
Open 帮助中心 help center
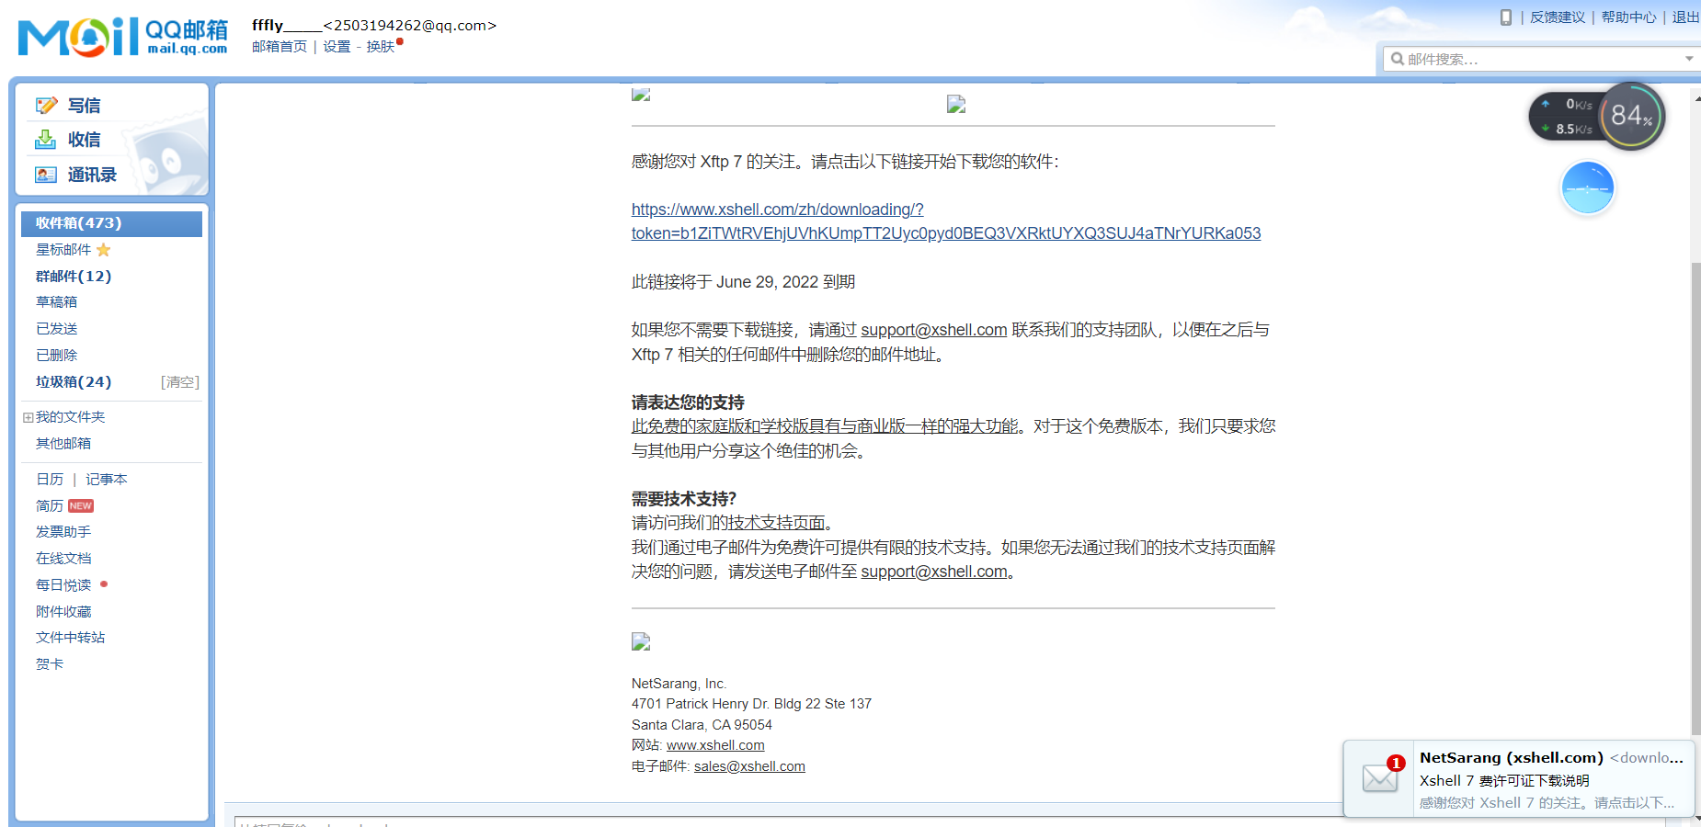click(x=1629, y=17)
